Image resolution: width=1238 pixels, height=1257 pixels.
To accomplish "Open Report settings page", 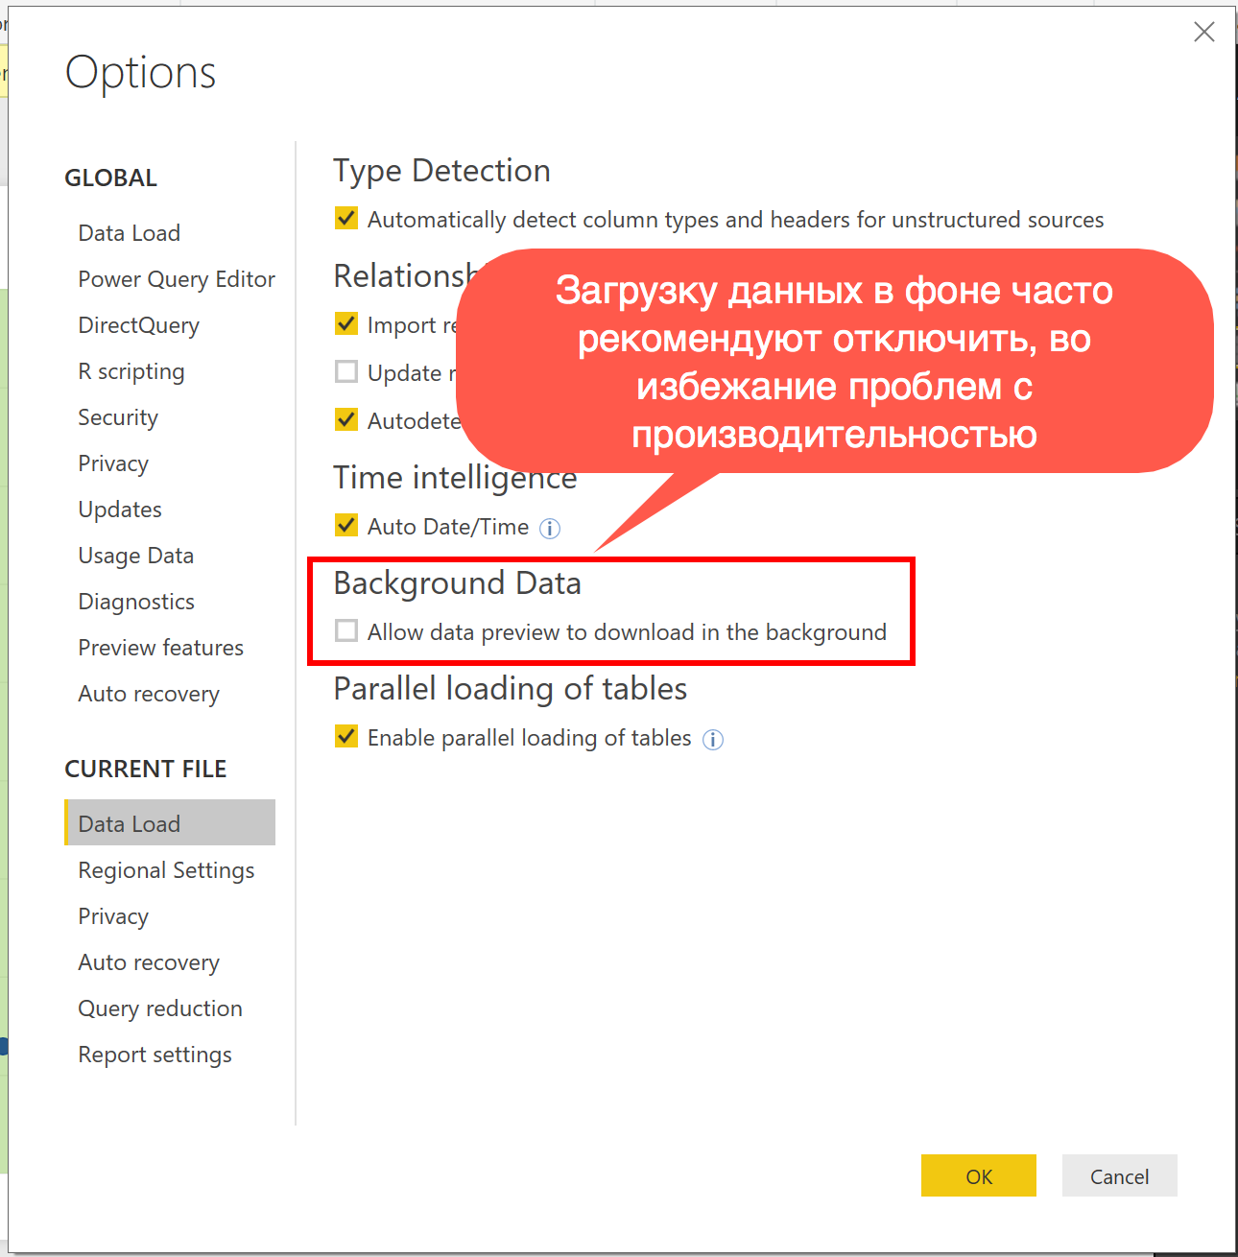I will pyautogui.click(x=155, y=1055).
